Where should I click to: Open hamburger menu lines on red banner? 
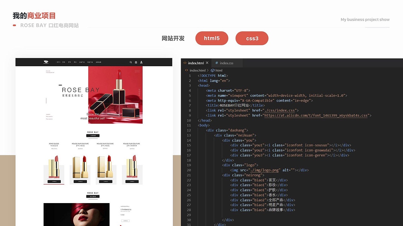(137, 72)
